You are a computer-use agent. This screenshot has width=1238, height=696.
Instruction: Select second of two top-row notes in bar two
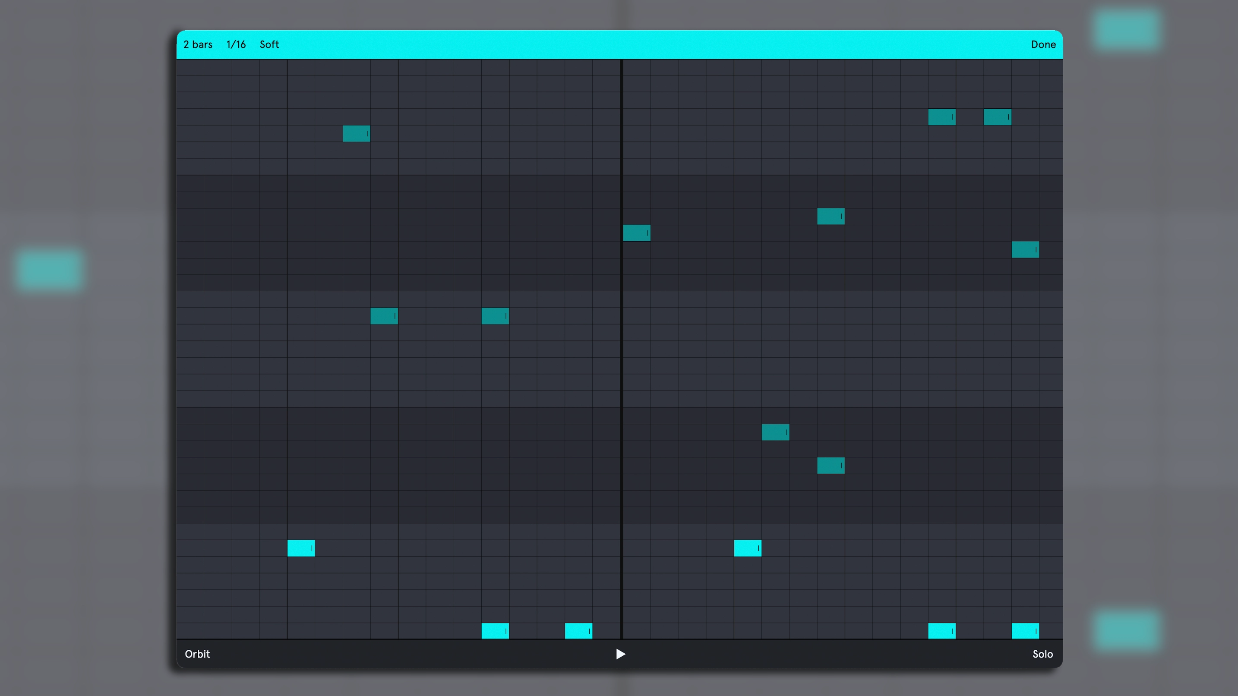pyautogui.click(x=997, y=117)
